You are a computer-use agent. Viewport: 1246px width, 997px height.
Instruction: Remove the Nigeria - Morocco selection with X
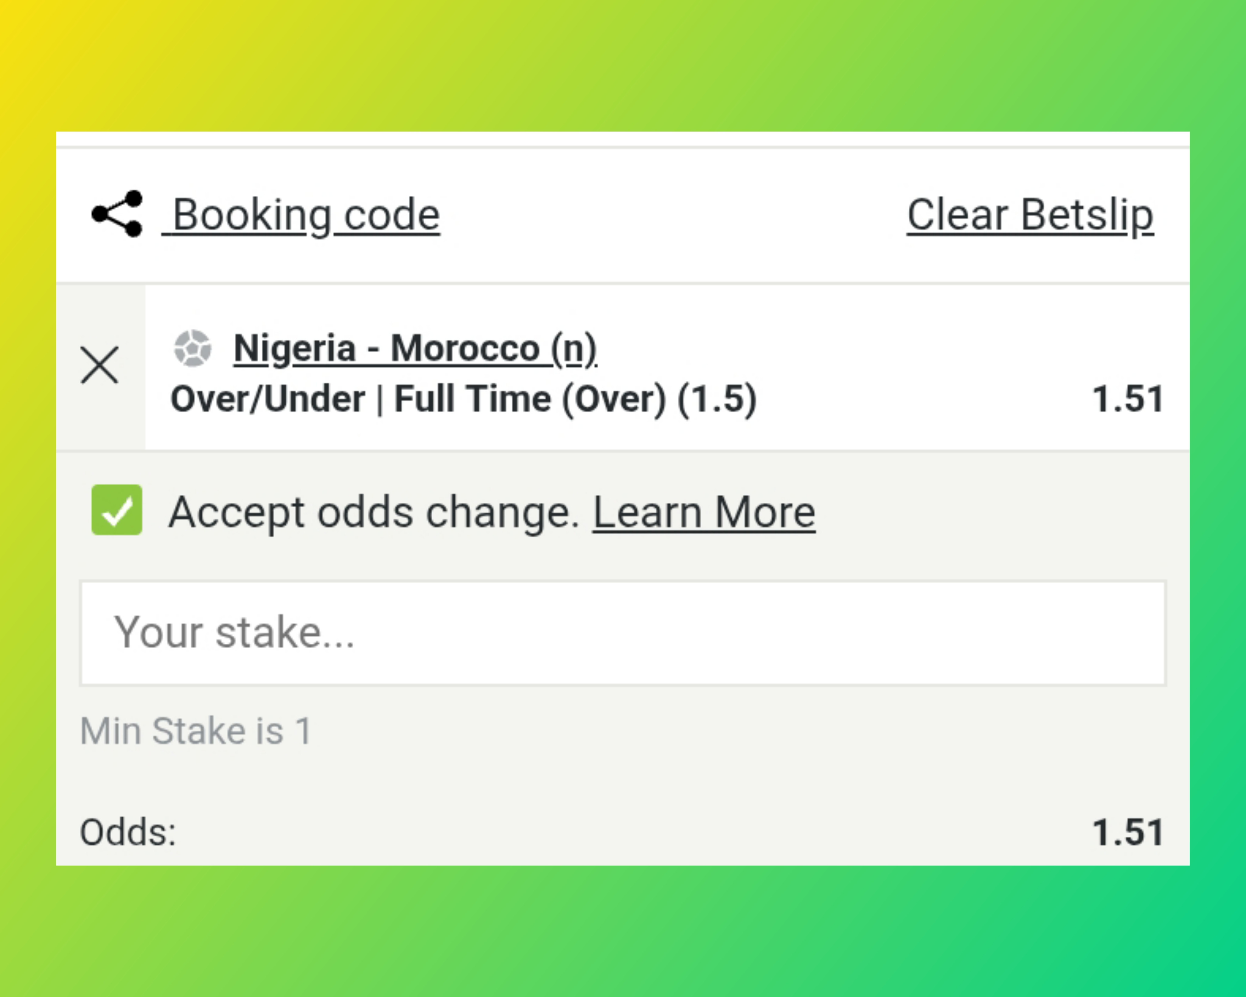99,366
